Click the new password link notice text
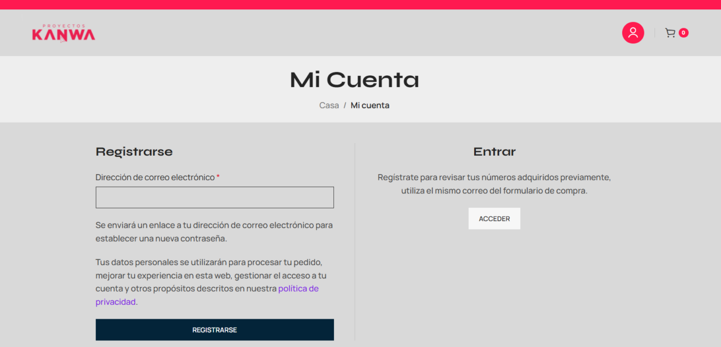 pos(214,232)
